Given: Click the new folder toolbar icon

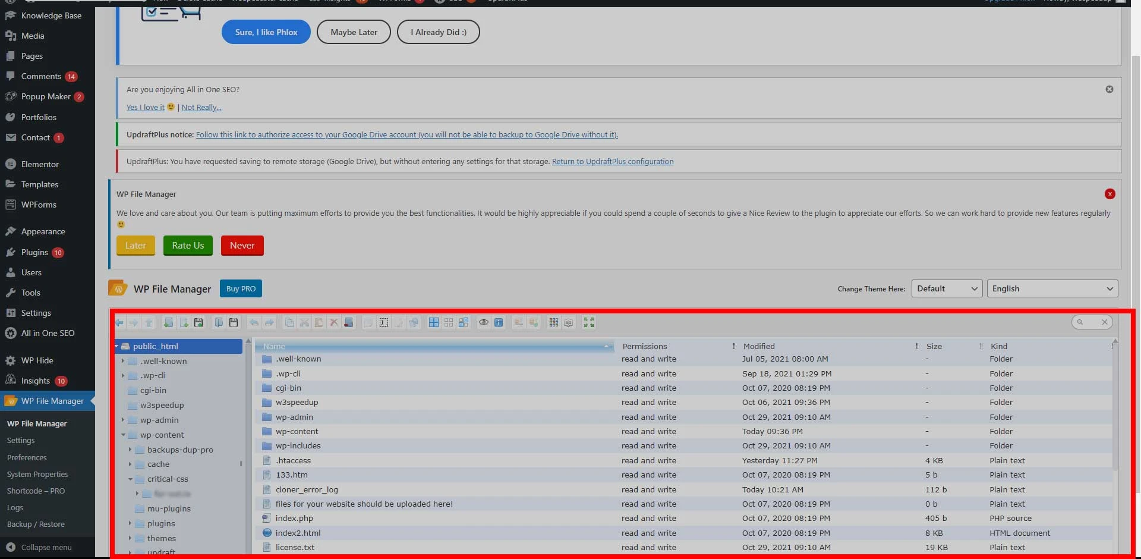Looking at the screenshot, I should [169, 322].
